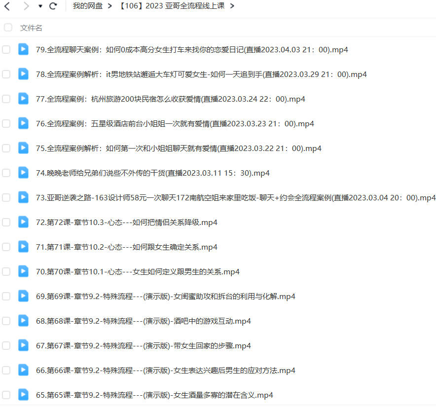Navigate to 我的网盘 breadcrumb
This screenshot has height=413, width=436.
point(88,6)
